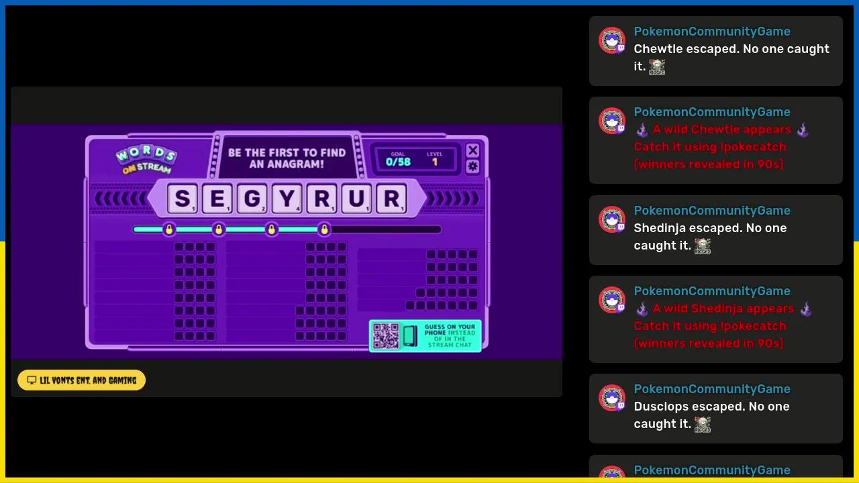This screenshot has width=859, height=483.
Task: Select the Y letter tile
Action: tap(287, 199)
